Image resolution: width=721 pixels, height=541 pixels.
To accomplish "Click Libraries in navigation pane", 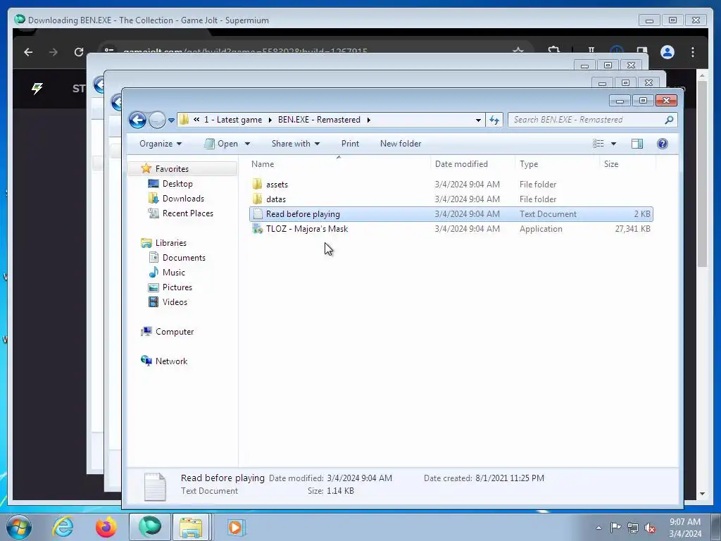I will click(170, 243).
